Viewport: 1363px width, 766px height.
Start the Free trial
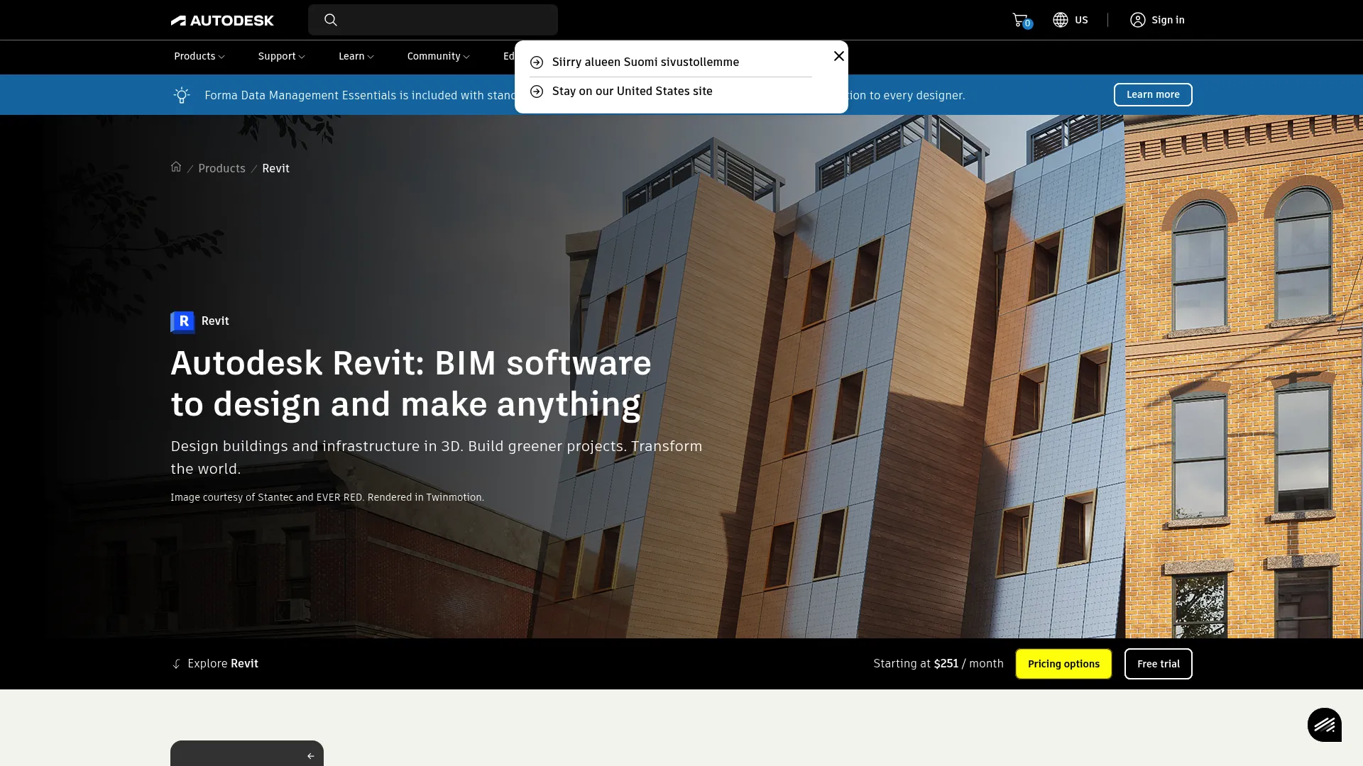pos(1159,664)
